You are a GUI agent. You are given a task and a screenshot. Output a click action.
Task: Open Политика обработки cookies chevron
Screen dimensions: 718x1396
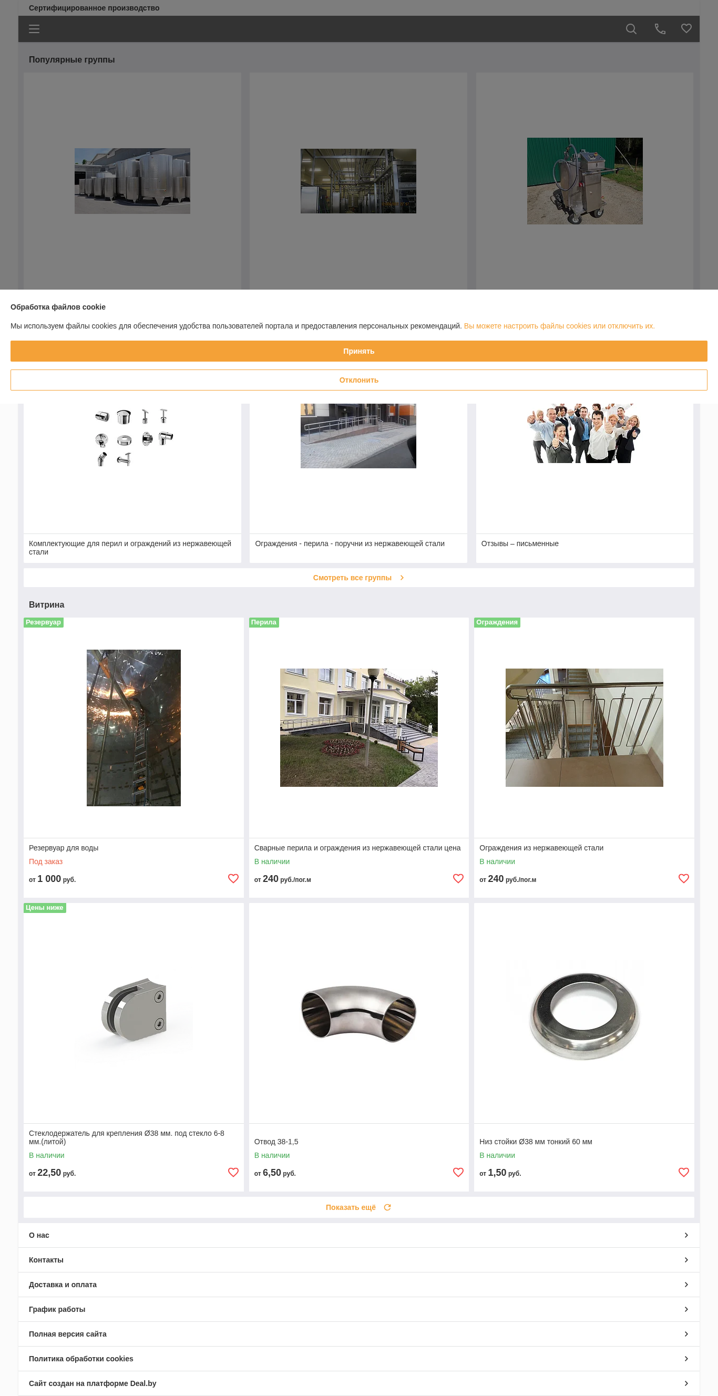(x=686, y=1359)
